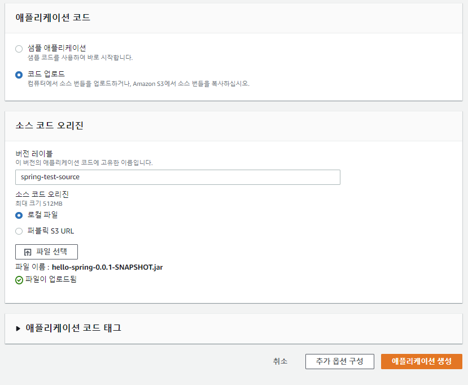
Task: Select the 코드 업로드 radio option
Action: [19, 75]
